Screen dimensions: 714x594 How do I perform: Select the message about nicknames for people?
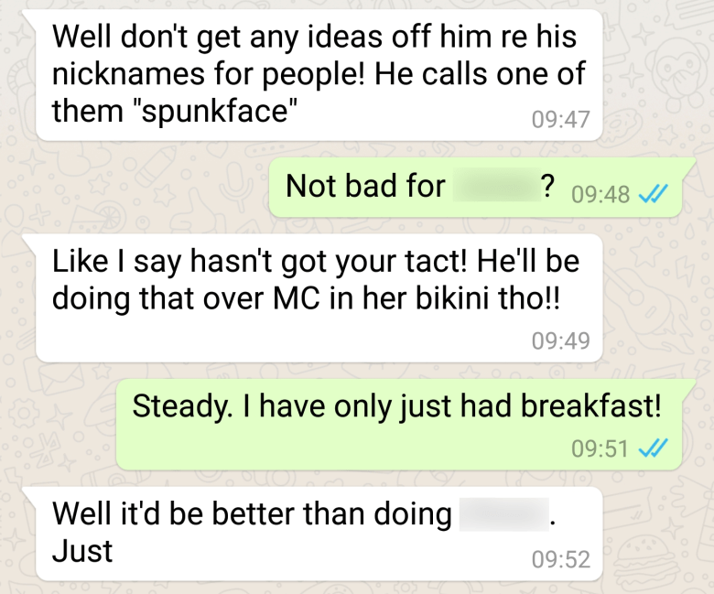tap(319, 75)
